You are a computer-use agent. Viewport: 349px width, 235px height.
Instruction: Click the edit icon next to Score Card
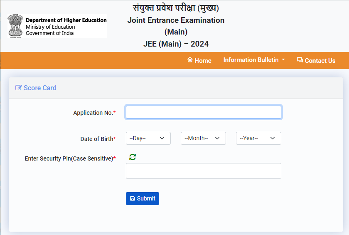[19, 88]
